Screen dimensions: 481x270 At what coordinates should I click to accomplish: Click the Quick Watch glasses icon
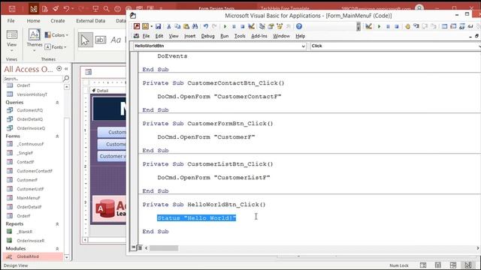click(x=470, y=27)
